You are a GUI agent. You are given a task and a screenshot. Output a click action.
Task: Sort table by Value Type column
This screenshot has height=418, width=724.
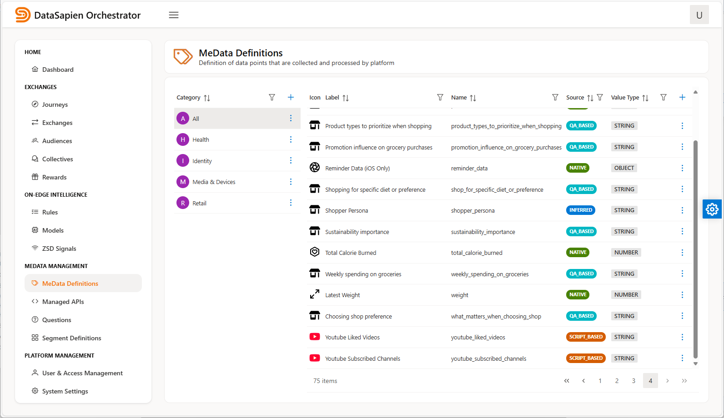[645, 98]
